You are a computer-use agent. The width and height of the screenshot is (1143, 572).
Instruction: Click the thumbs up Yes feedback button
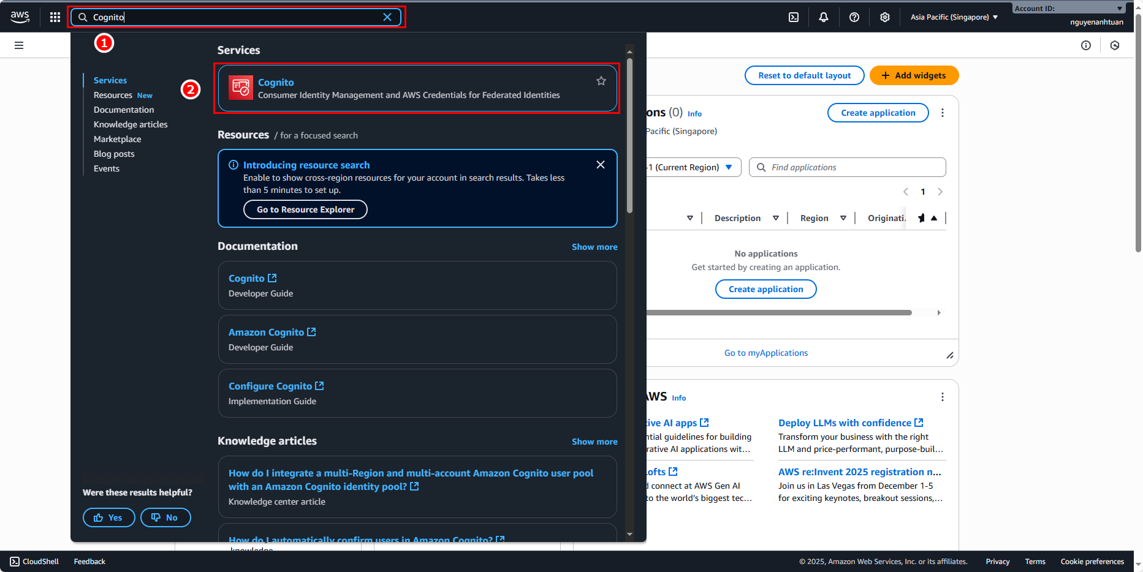[108, 517]
